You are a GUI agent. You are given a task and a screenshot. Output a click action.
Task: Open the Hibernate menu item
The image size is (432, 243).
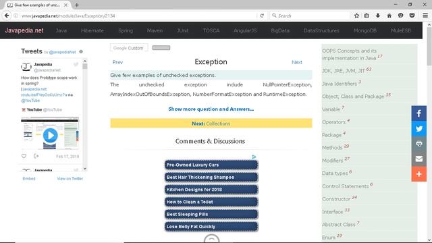[x=92, y=30]
